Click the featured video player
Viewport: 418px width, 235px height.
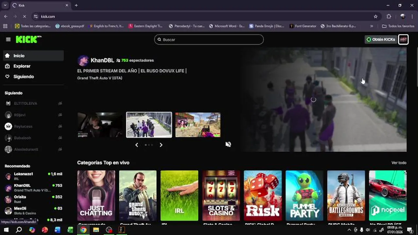[324, 100]
